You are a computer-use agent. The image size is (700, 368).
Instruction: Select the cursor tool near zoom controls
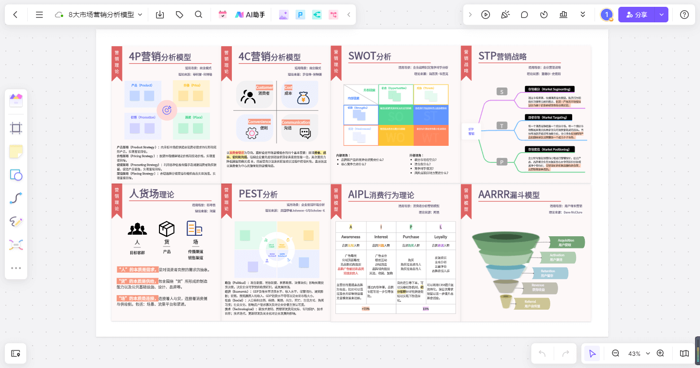coord(592,353)
